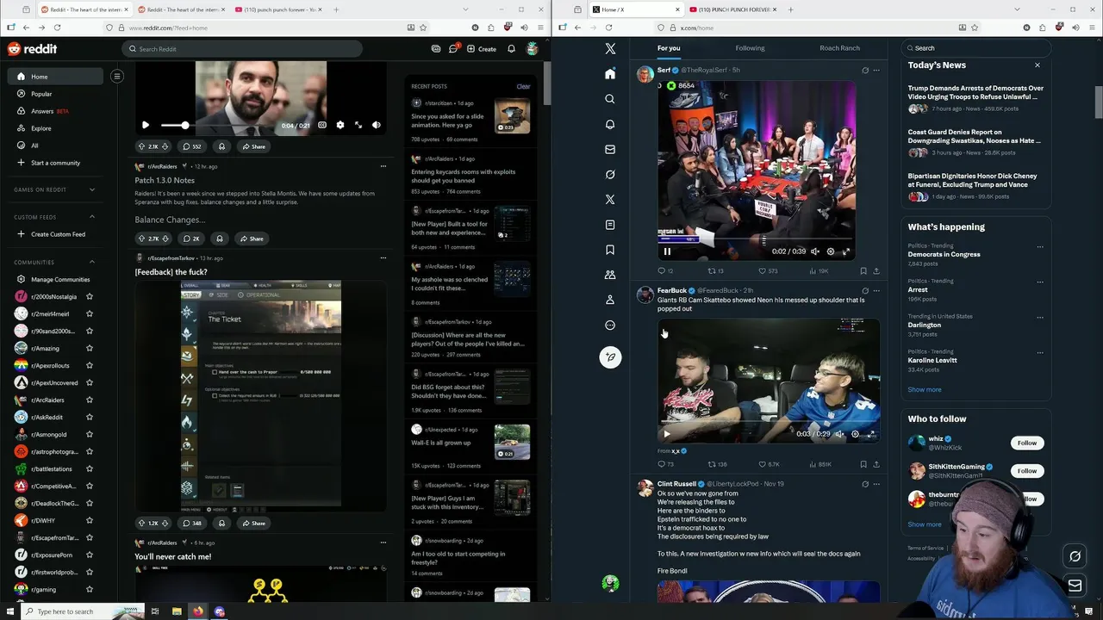Image resolution: width=1103 pixels, height=620 pixels.
Task: Close Today's News panel
Action: tap(1038, 65)
